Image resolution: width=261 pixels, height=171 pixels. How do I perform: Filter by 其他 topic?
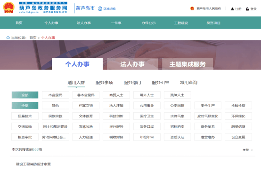(56, 105)
